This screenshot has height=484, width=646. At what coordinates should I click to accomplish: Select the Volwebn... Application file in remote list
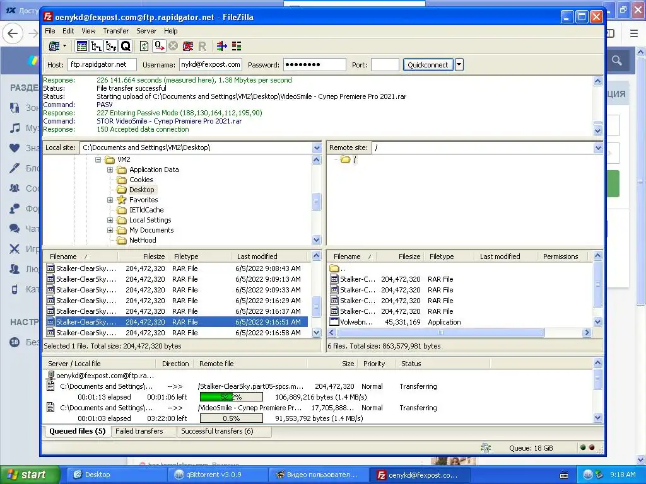coord(460,322)
